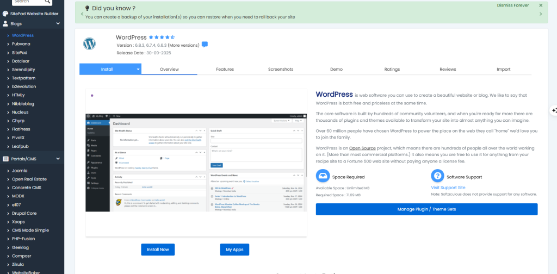Click the Portals/CMS category icon
This screenshot has height=274, width=557.
pyautogui.click(x=5, y=159)
